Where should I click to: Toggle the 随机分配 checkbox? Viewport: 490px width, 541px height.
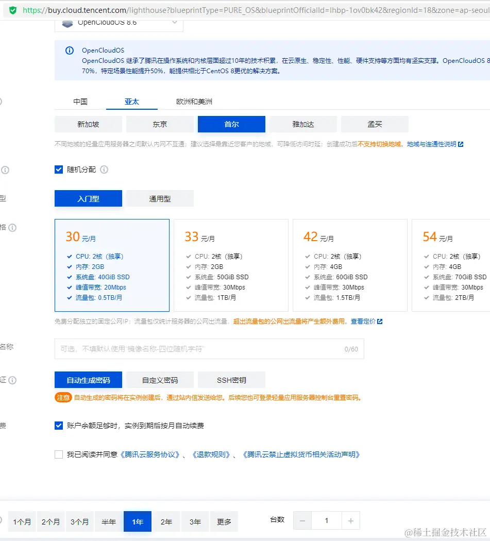tap(59, 170)
